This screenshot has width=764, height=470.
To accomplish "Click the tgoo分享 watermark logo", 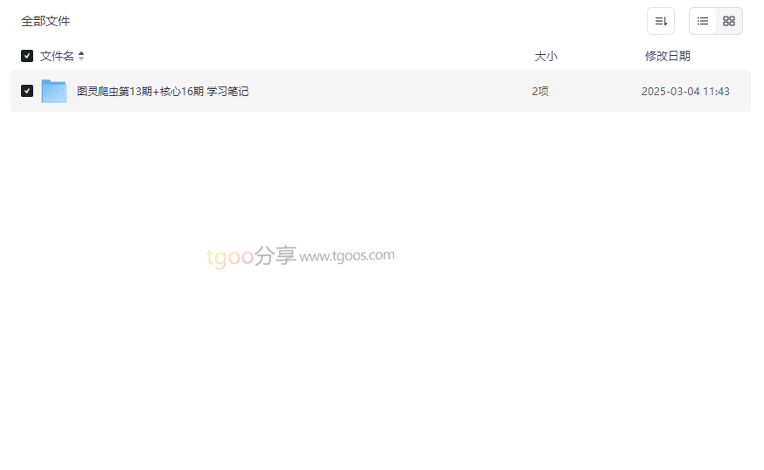I will (x=251, y=256).
